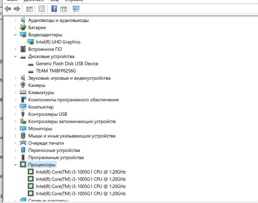The height and width of the screenshot is (203, 258).
Task: Expand the Очереди печати node arrow
Action: pyautogui.click(x=15, y=143)
